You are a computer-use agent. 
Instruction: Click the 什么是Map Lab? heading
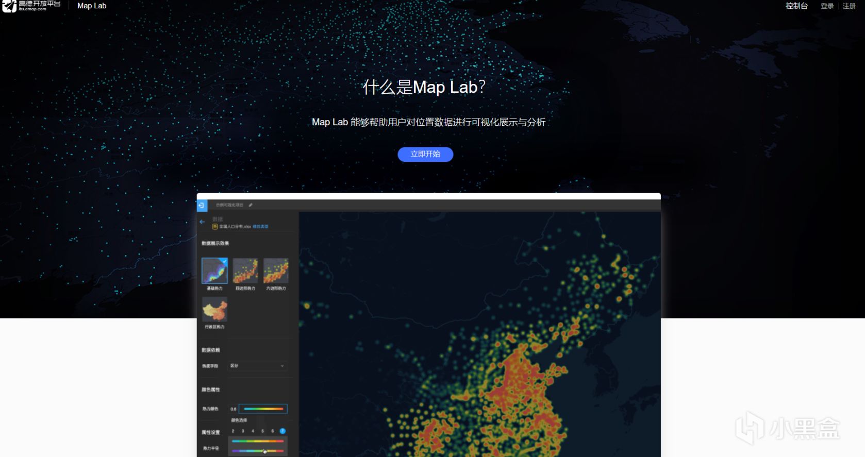(x=424, y=87)
